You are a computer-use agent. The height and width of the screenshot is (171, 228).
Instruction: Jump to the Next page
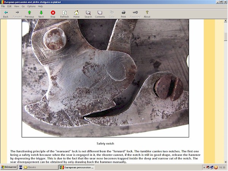click(x=41, y=14)
